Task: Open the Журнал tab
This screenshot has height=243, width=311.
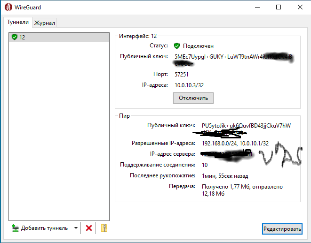Action: click(45, 23)
